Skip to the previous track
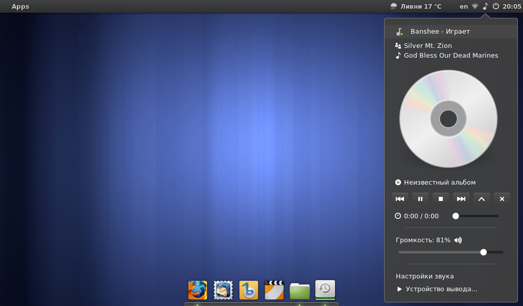 pyautogui.click(x=400, y=199)
